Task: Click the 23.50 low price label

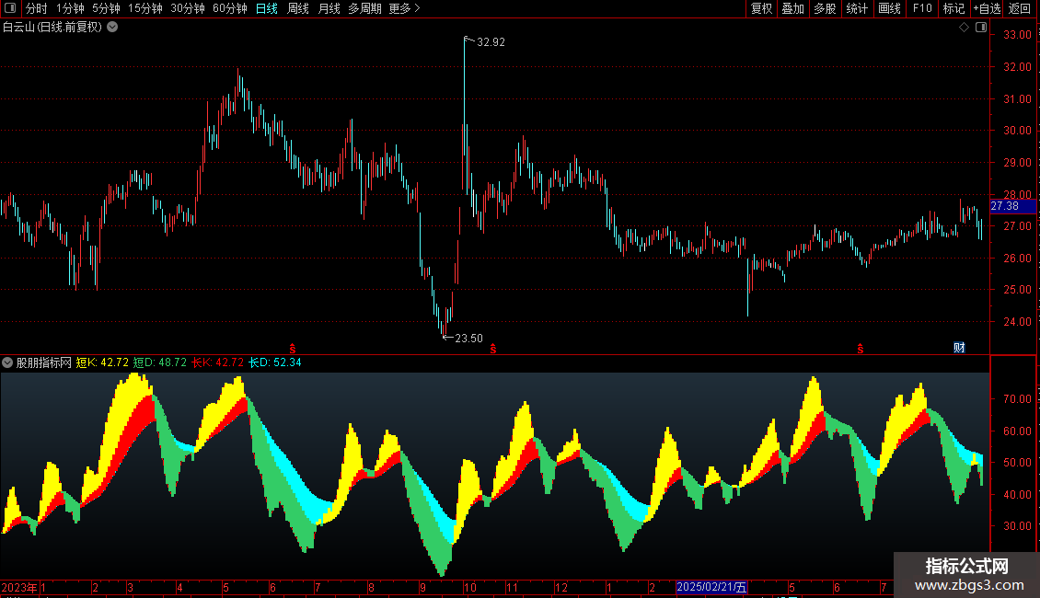Action: 469,339
